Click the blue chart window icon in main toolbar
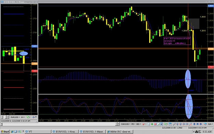The height and width of the screenshot is (134, 214). 162,124
